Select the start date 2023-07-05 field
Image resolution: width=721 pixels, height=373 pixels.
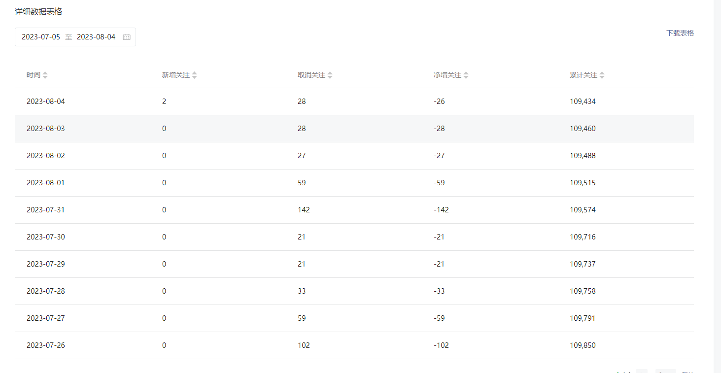41,37
